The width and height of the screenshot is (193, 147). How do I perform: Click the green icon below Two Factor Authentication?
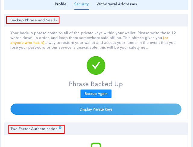[x=96, y=145]
